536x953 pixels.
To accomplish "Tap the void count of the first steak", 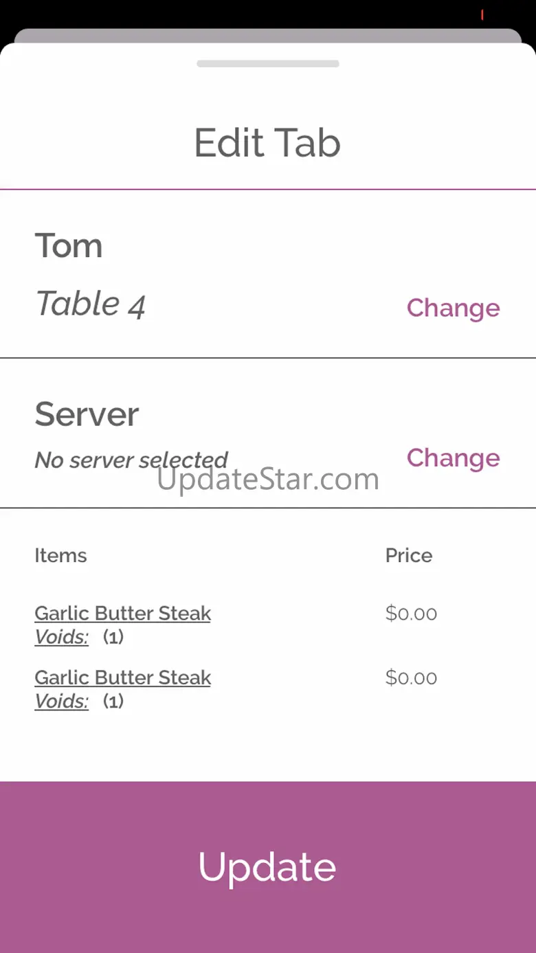I will tap(113, 637).
